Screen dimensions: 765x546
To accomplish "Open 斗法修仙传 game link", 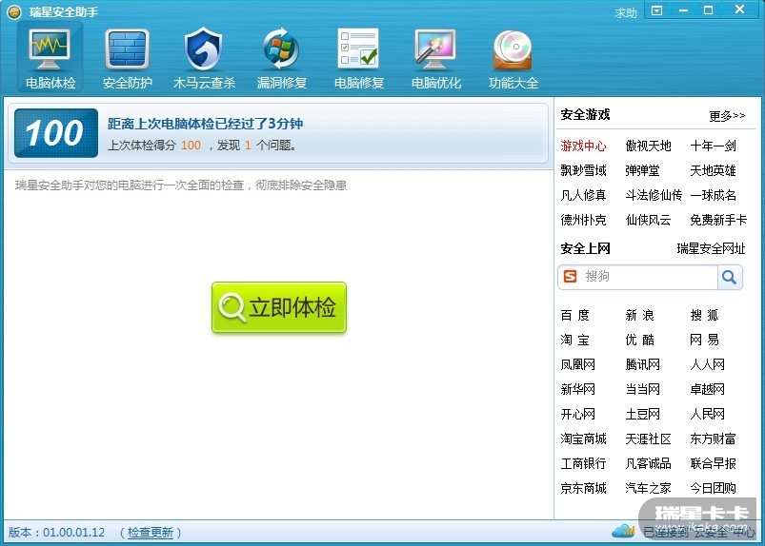I will pos(654,195).
